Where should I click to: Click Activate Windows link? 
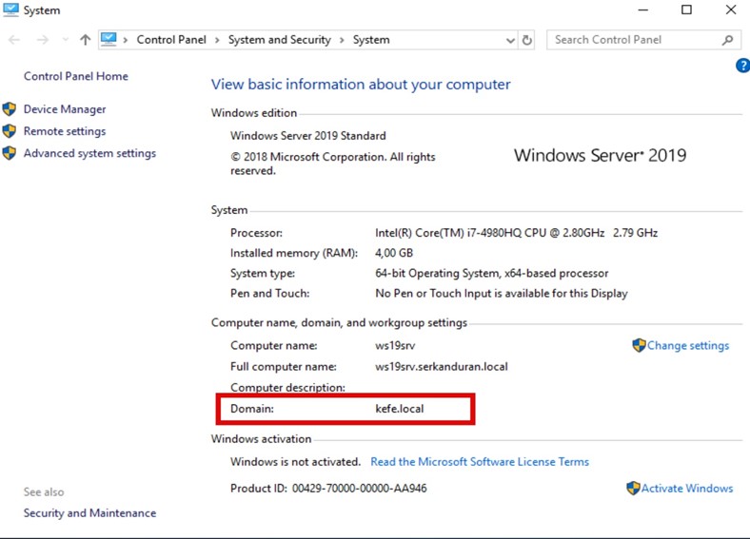click(x=687, y=489)
